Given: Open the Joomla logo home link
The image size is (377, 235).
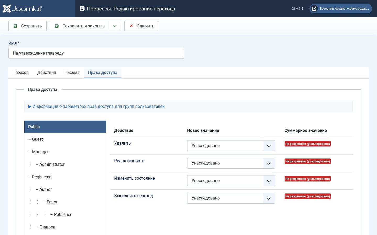Looking at the screenshot, I should (x=23, y=9).
